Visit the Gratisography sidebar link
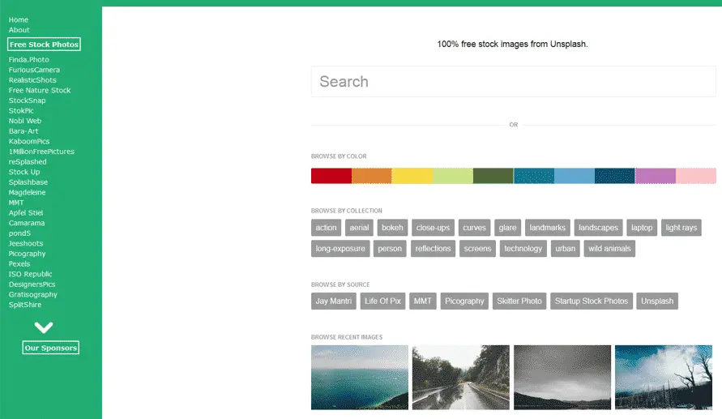Image resolution: width=722 pixels, height=419 pixels. coord(33,295)
